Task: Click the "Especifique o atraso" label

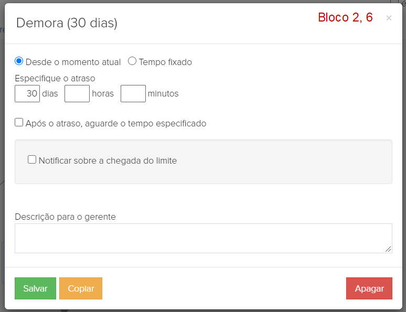Action: tap(55, 78)
